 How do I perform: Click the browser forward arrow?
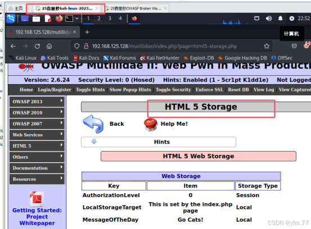[25, 47]
